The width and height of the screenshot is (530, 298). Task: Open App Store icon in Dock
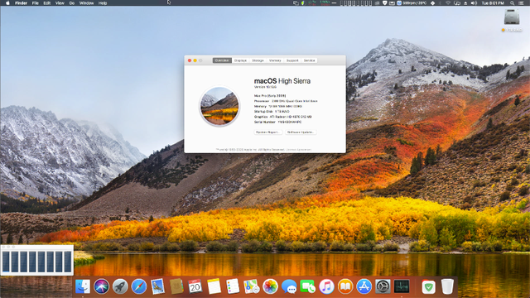364,286
